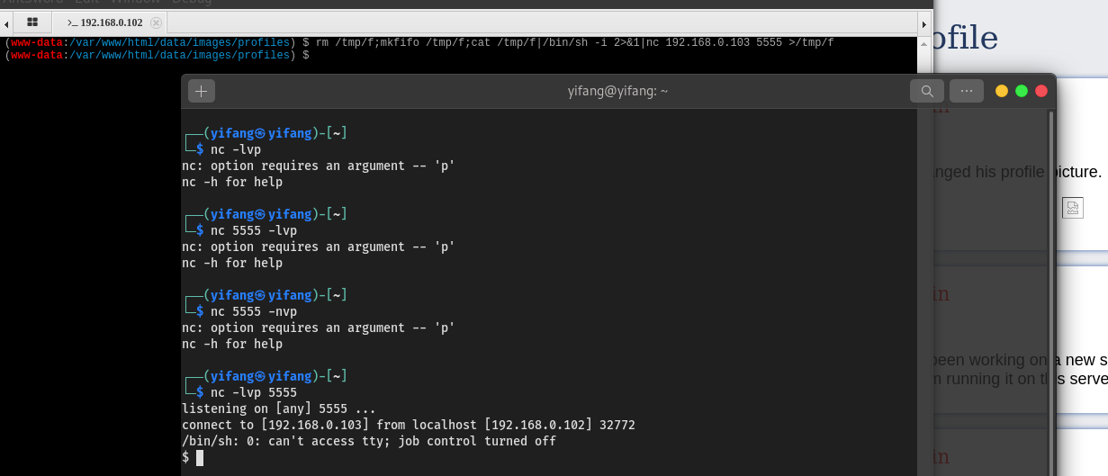The image size is (1108, 476).
Task: Click the 'nc -lvp' command without port
Action: click(x=235, y=149)
